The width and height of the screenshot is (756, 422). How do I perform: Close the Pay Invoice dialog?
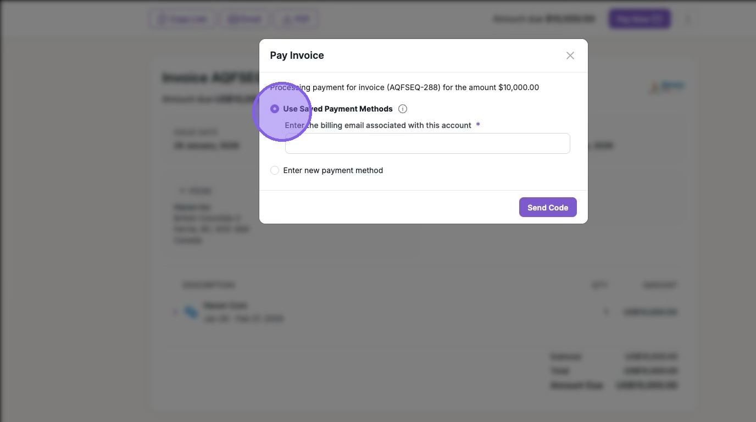570,55
